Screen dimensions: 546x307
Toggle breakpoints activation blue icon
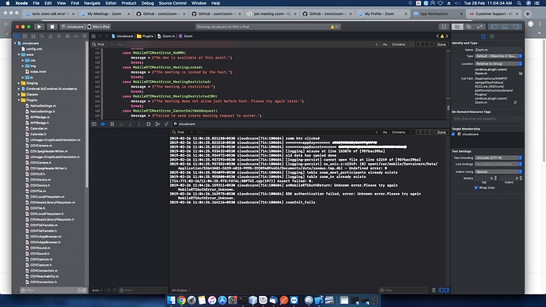point(103,124)
